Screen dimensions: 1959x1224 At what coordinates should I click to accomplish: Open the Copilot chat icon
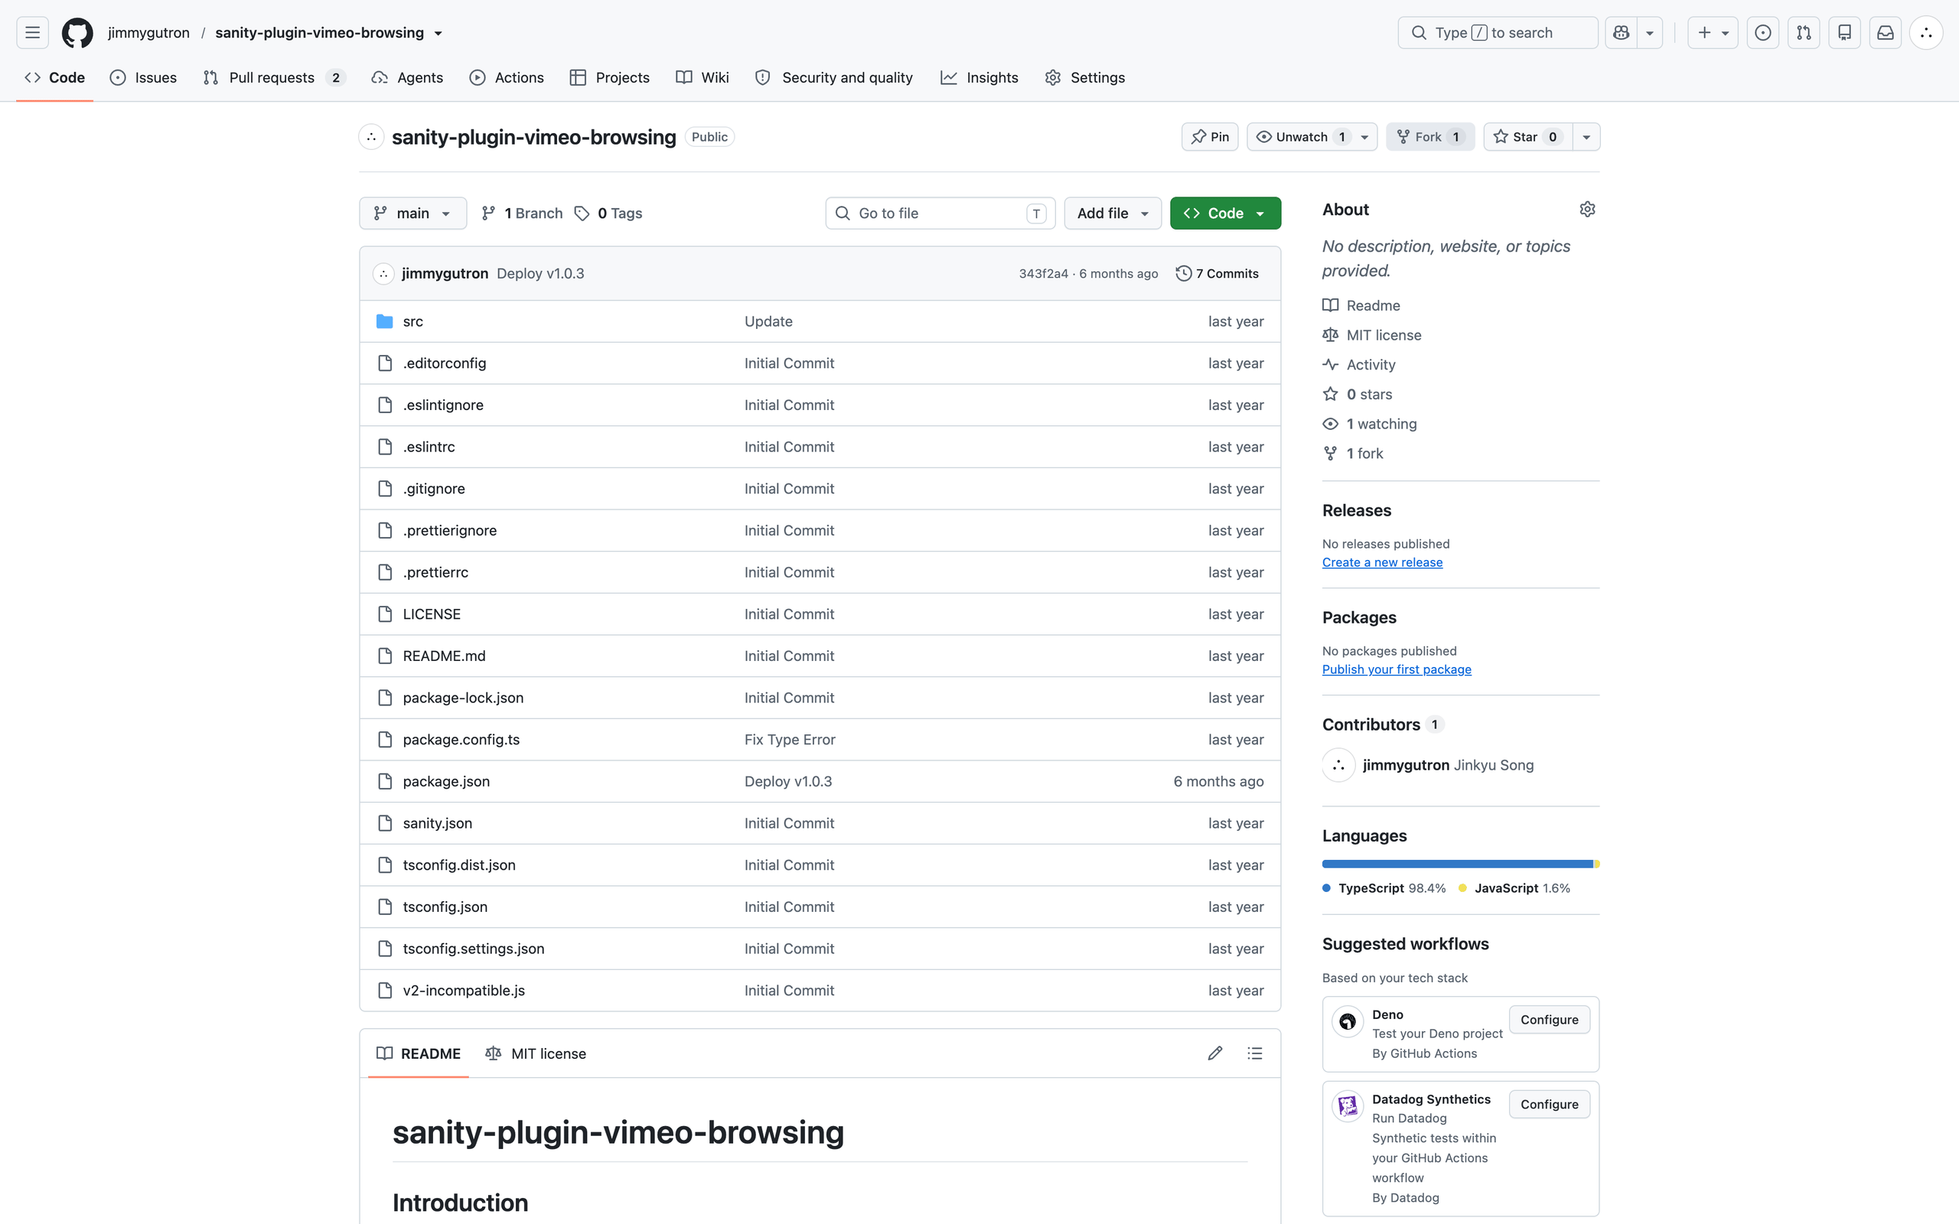click(1622, 32)
